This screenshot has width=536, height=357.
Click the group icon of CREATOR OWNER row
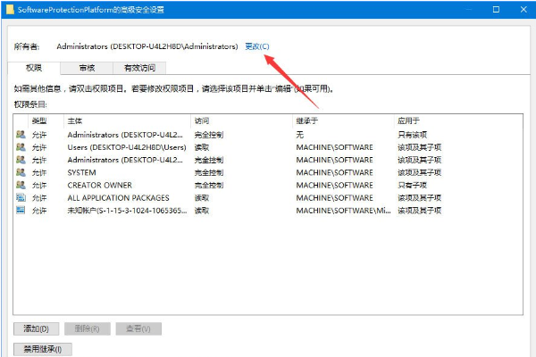21,185
